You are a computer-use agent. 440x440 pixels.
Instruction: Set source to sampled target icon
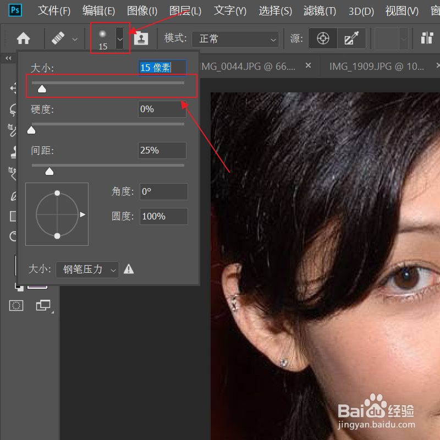(323, 38)
